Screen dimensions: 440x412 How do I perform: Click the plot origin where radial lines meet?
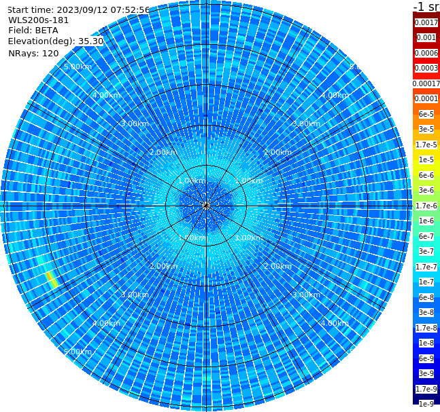coord(206,206)
